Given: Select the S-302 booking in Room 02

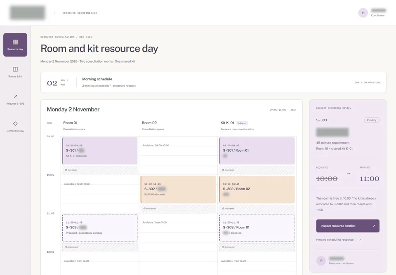Looking at the screenshot, I should click(x=178, y=189).
